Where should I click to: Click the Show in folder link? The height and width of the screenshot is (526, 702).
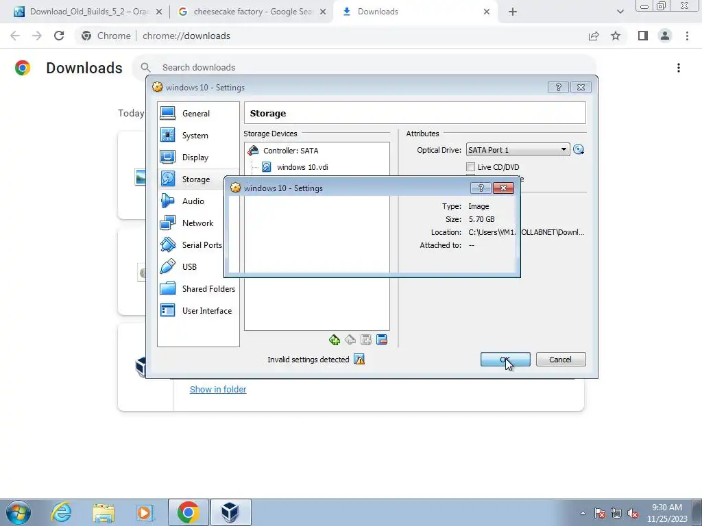(218, 390)
